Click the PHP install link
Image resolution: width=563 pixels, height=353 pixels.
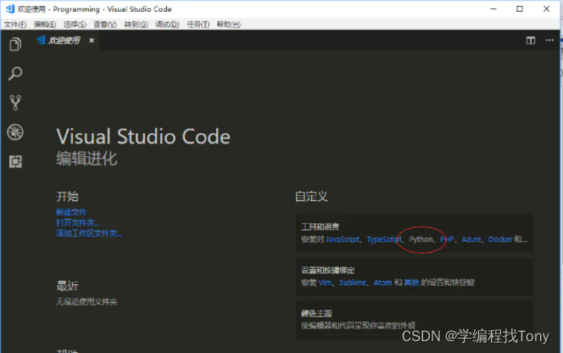447,239
